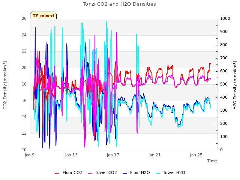Click the 1000 tick on H2O axis

[x=225, y=19]
